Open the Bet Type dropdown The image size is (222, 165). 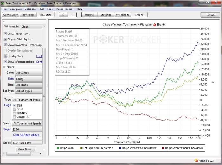coord(29,91)
